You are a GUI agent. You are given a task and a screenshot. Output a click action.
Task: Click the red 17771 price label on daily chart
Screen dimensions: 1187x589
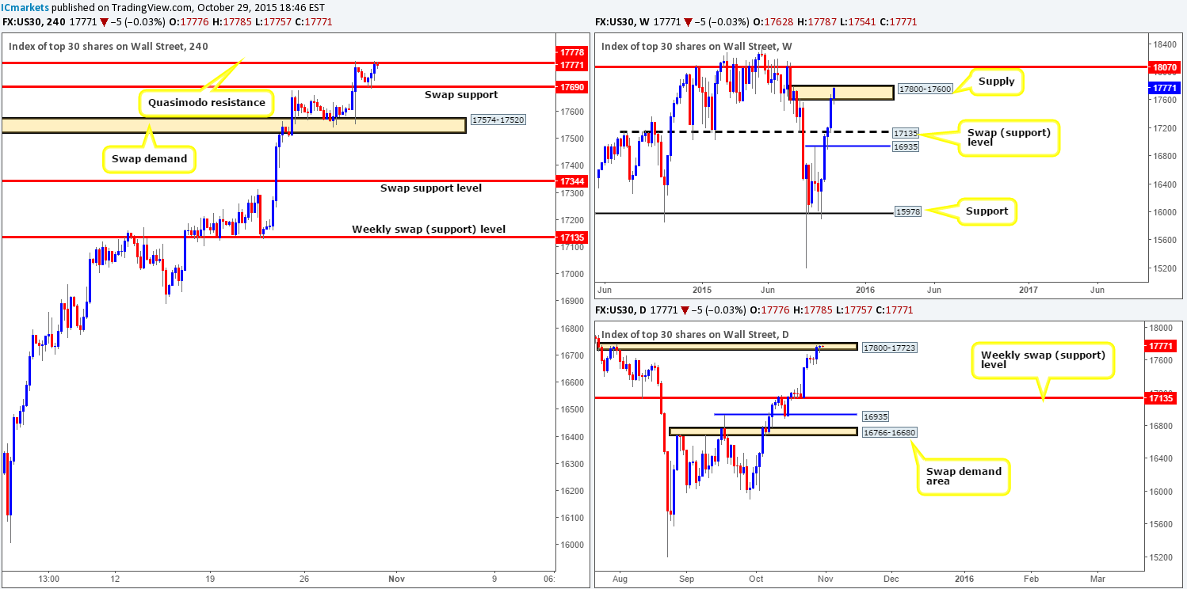pos(1162,346)
